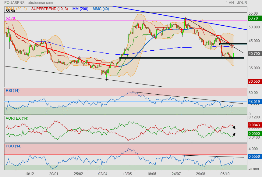The image size is (262, 177).
Task: Click the 55.50 resistance level label
Action: click(10, 11)
